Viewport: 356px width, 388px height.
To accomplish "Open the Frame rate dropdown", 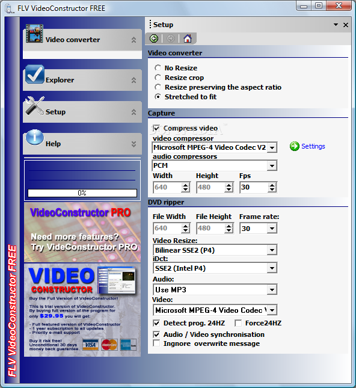I will (272, 228).
